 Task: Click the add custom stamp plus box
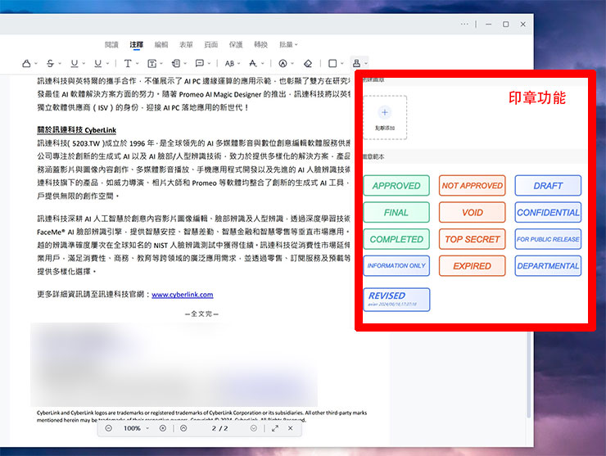[385, 117]
